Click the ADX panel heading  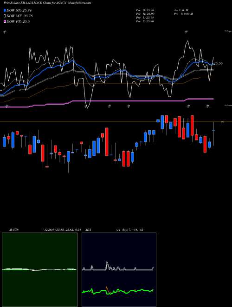tap(89, 230)
